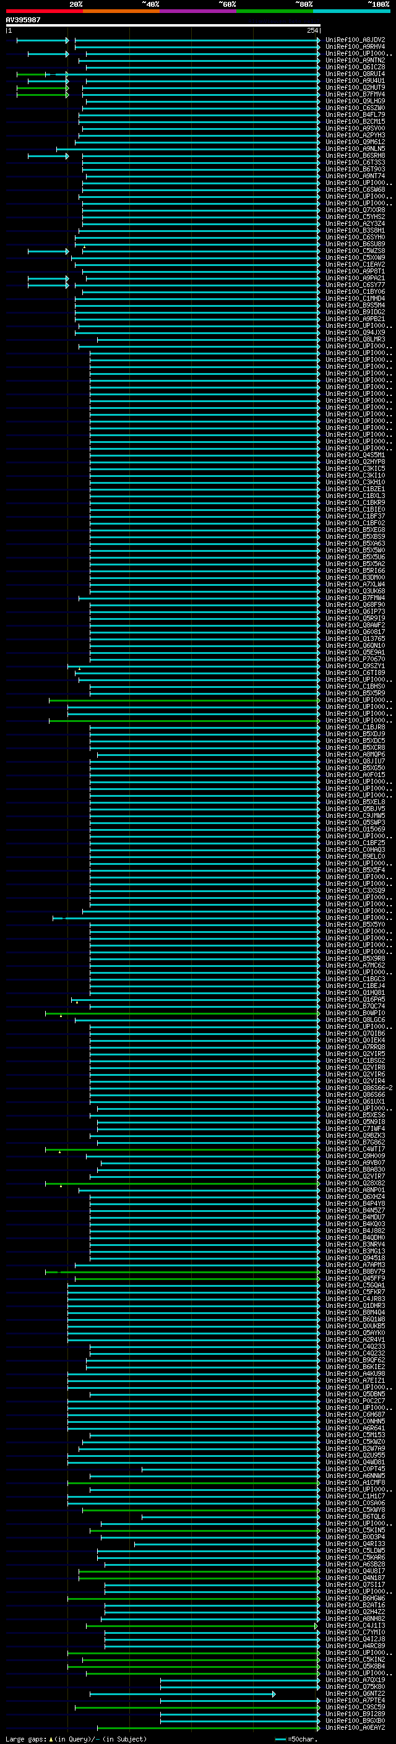396x1744 pixels.
Task: Select hit UniRef100_Q28X82
Action: 355,1183
